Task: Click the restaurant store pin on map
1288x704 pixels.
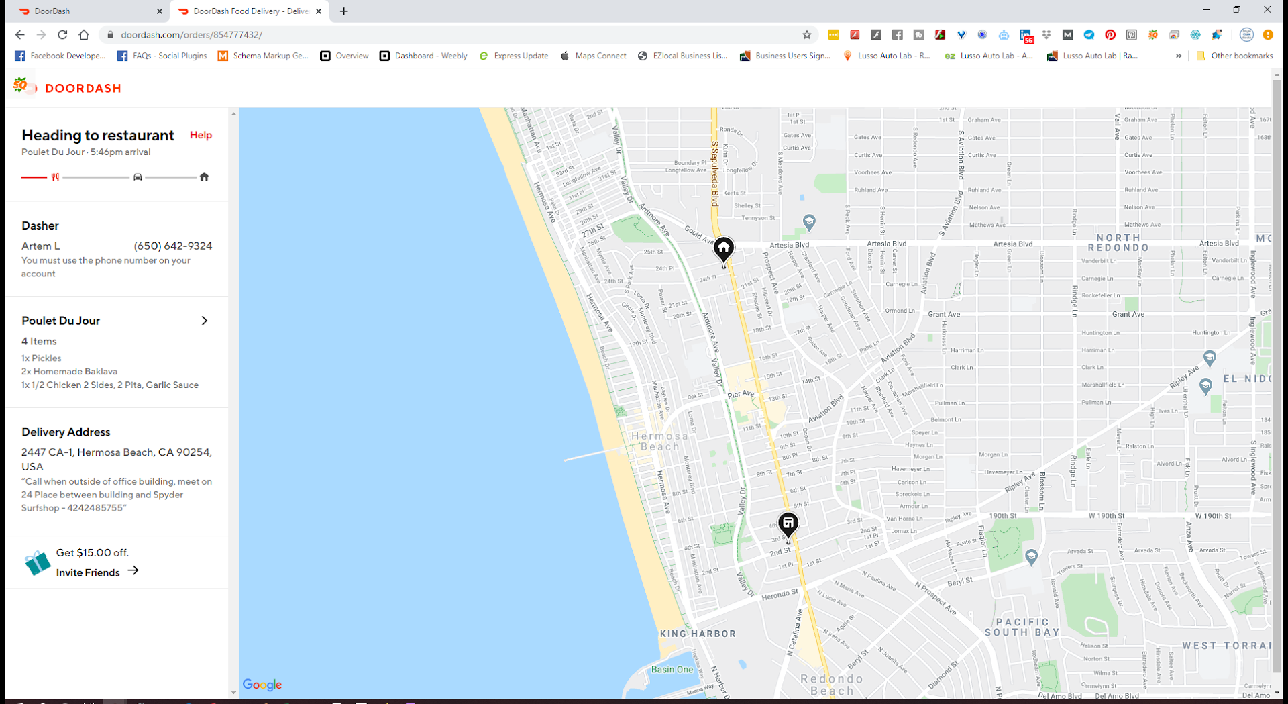Action: [788, 523]
